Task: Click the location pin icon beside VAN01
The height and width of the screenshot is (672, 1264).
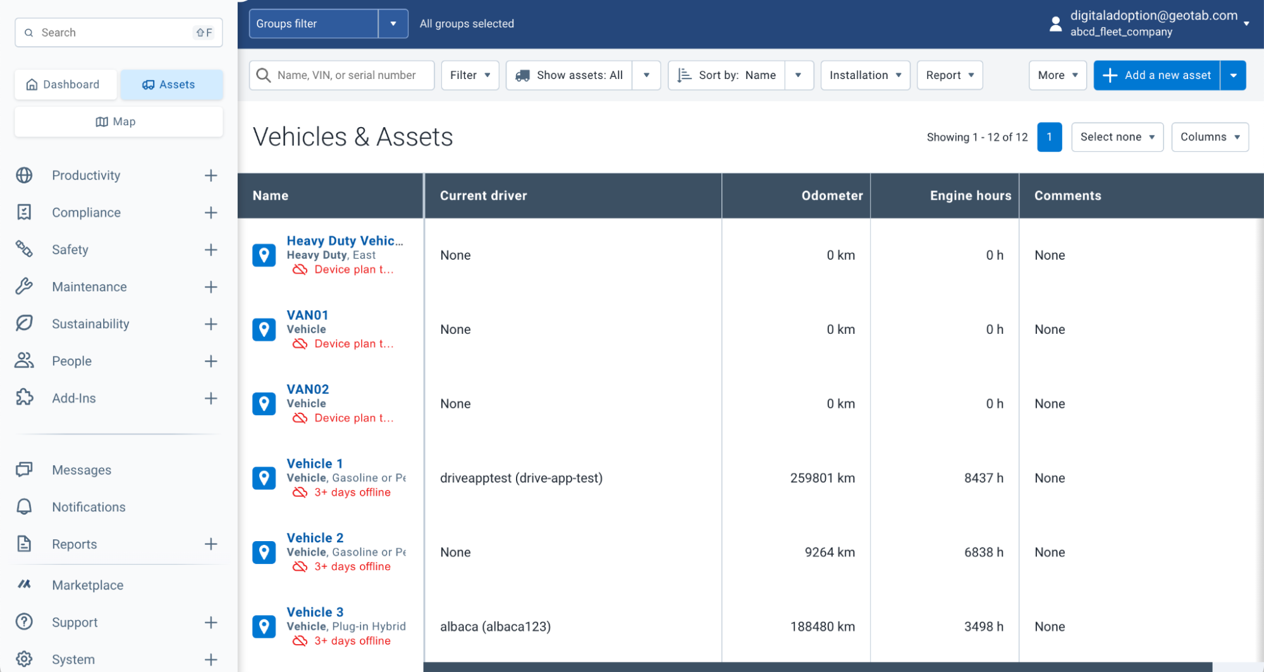Action: 264,329
